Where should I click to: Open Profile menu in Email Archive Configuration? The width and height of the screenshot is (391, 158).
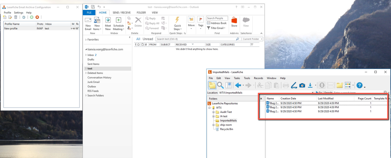tap(7, 13)
